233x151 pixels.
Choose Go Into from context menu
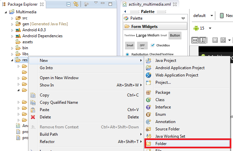click(x=86, y=68)
